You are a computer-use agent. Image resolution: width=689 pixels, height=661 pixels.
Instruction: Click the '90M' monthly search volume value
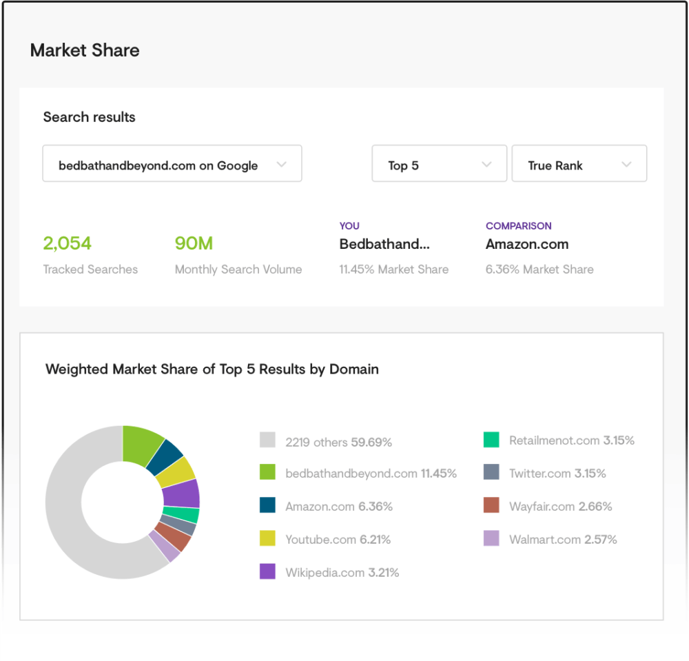(194, 243)
